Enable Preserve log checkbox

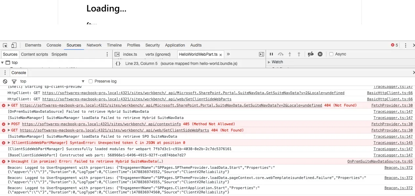point(91,81)
